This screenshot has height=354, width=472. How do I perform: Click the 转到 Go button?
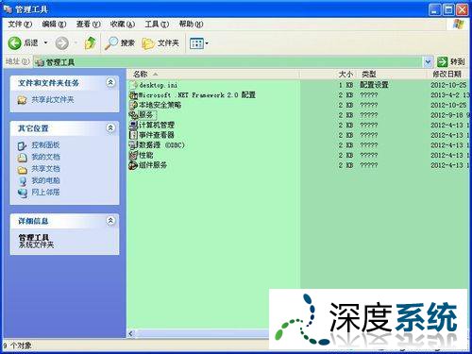click(x=451, y=62)
